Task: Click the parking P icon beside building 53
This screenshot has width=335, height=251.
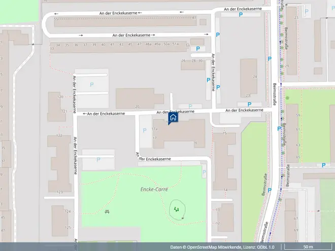Action: pos(198,49)
